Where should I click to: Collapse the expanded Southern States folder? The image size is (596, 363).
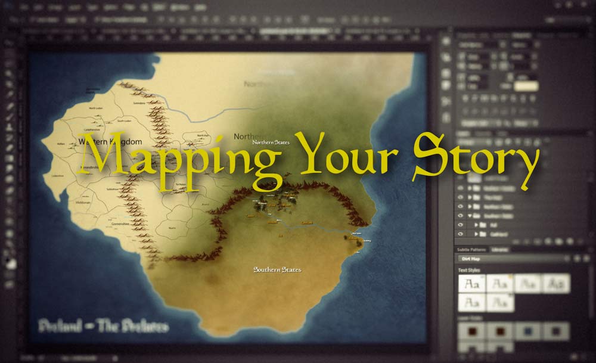click(470, 215)
